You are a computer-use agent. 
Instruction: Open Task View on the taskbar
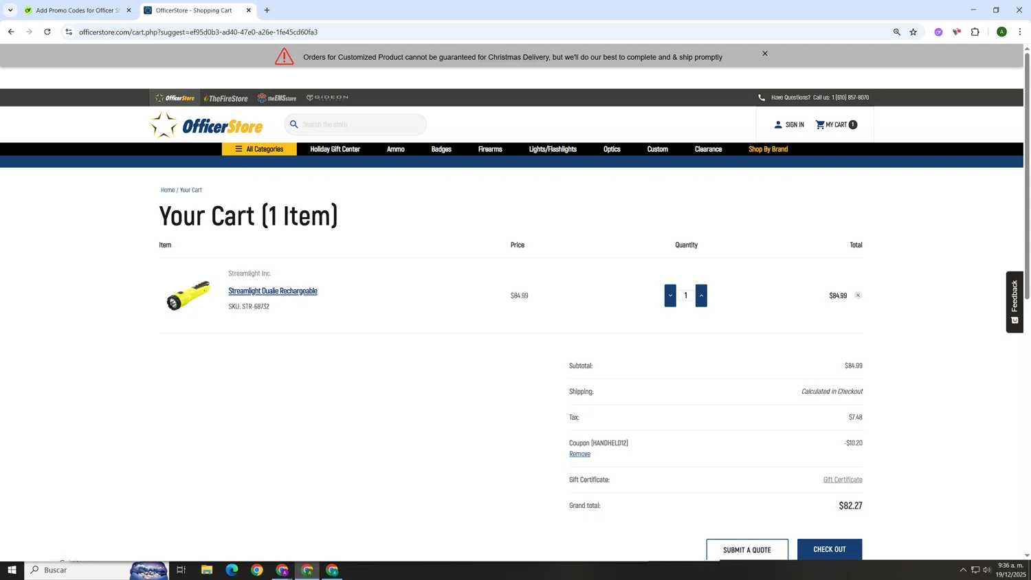[x=181, y=570]
